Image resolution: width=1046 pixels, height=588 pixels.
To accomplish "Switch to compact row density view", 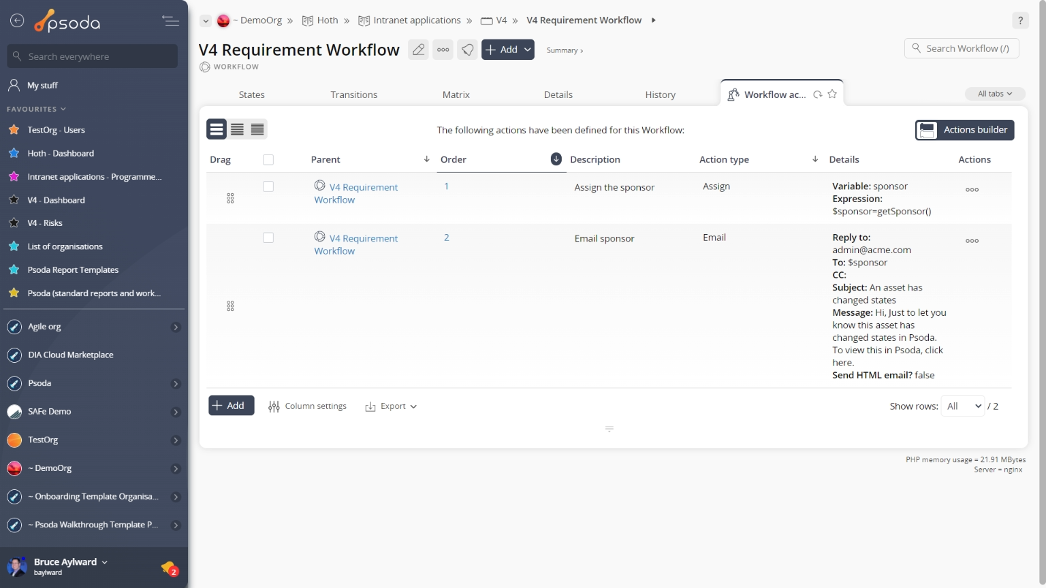I will tap(257, 129).
